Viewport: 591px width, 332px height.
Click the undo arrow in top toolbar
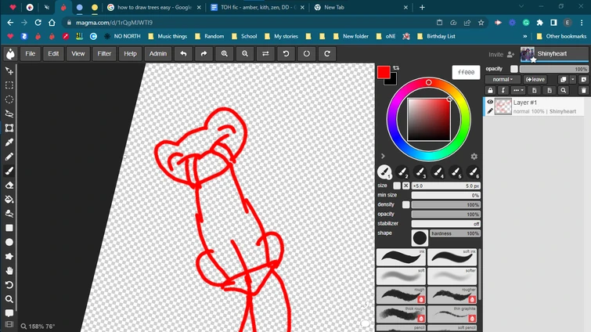click(183, 54)
